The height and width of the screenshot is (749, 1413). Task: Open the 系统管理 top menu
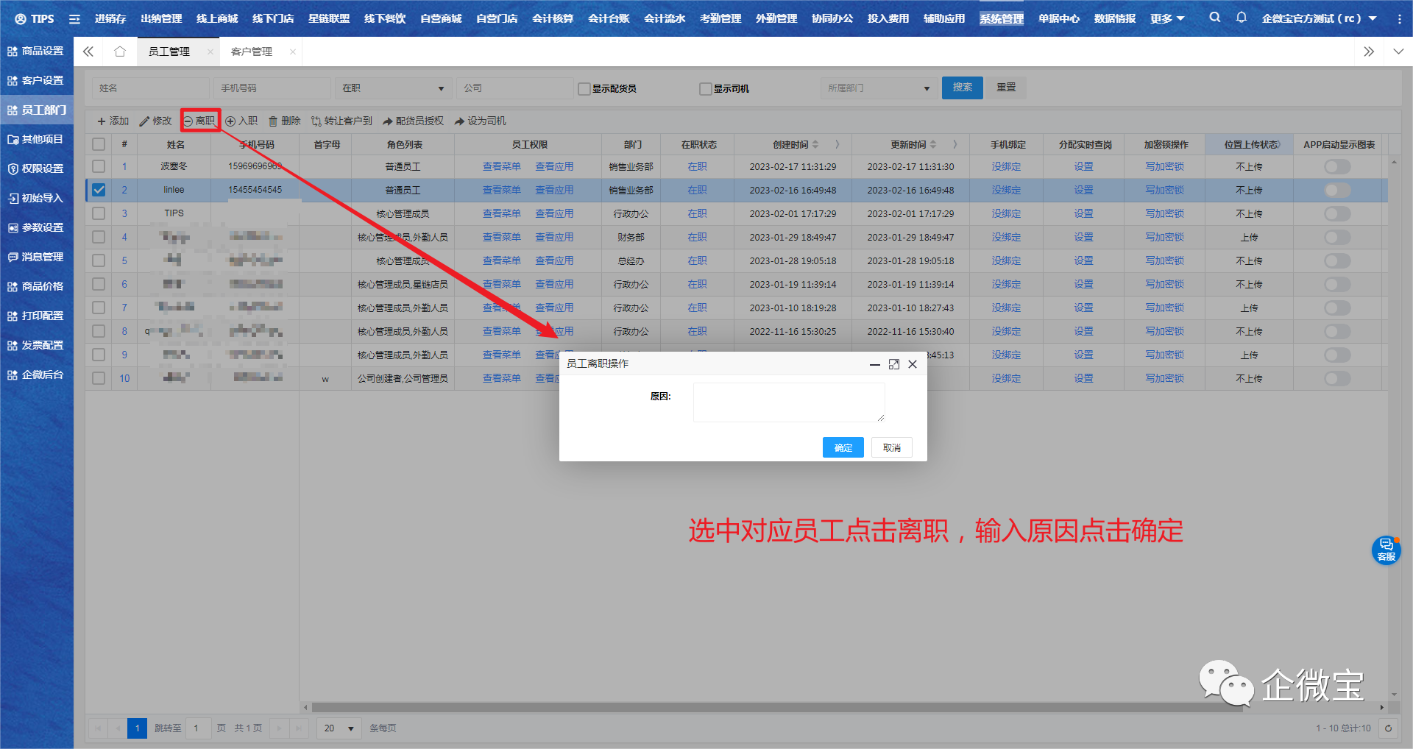click(x=1001, y=18)
